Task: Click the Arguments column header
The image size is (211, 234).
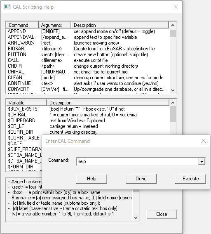Action: click(x=55, y=25)
